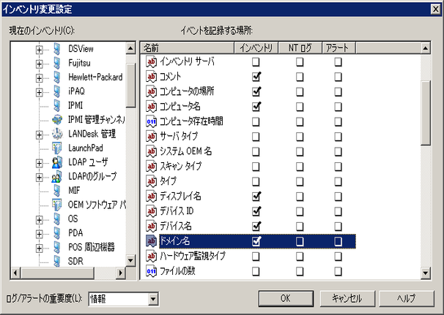The height and width of the screenshot is (315, 444).
Task: Expand the iPAQ tree node
Action: [39, 92]
